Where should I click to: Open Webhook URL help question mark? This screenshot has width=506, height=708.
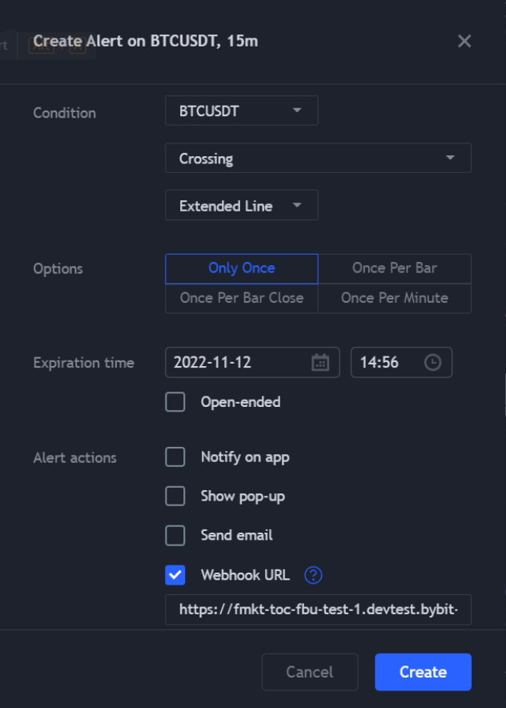(x=314, y=574)
